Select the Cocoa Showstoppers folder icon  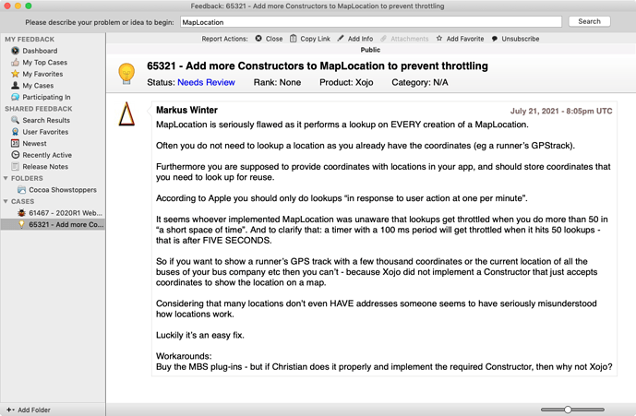coord(21,190)
